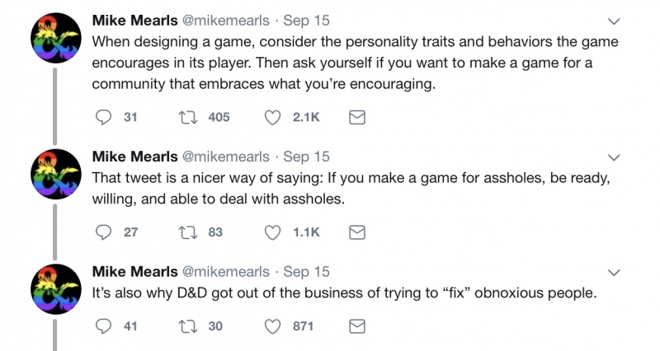Like the tweet with 1.1K likes
660x351 pixels.
[x=272, y=232]
